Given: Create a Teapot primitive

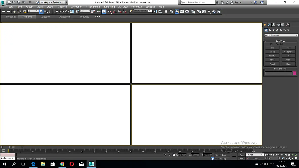Looking at the screenshot, I should [272, 64].
